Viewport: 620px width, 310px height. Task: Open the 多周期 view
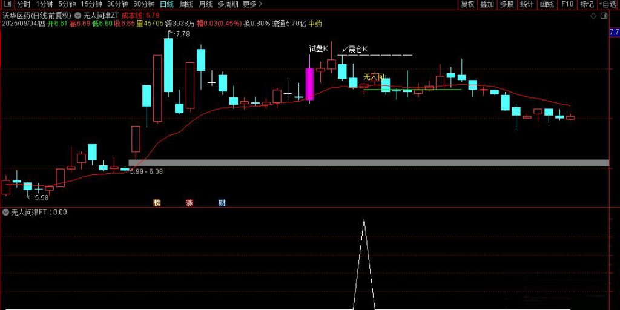pos(228,4)
